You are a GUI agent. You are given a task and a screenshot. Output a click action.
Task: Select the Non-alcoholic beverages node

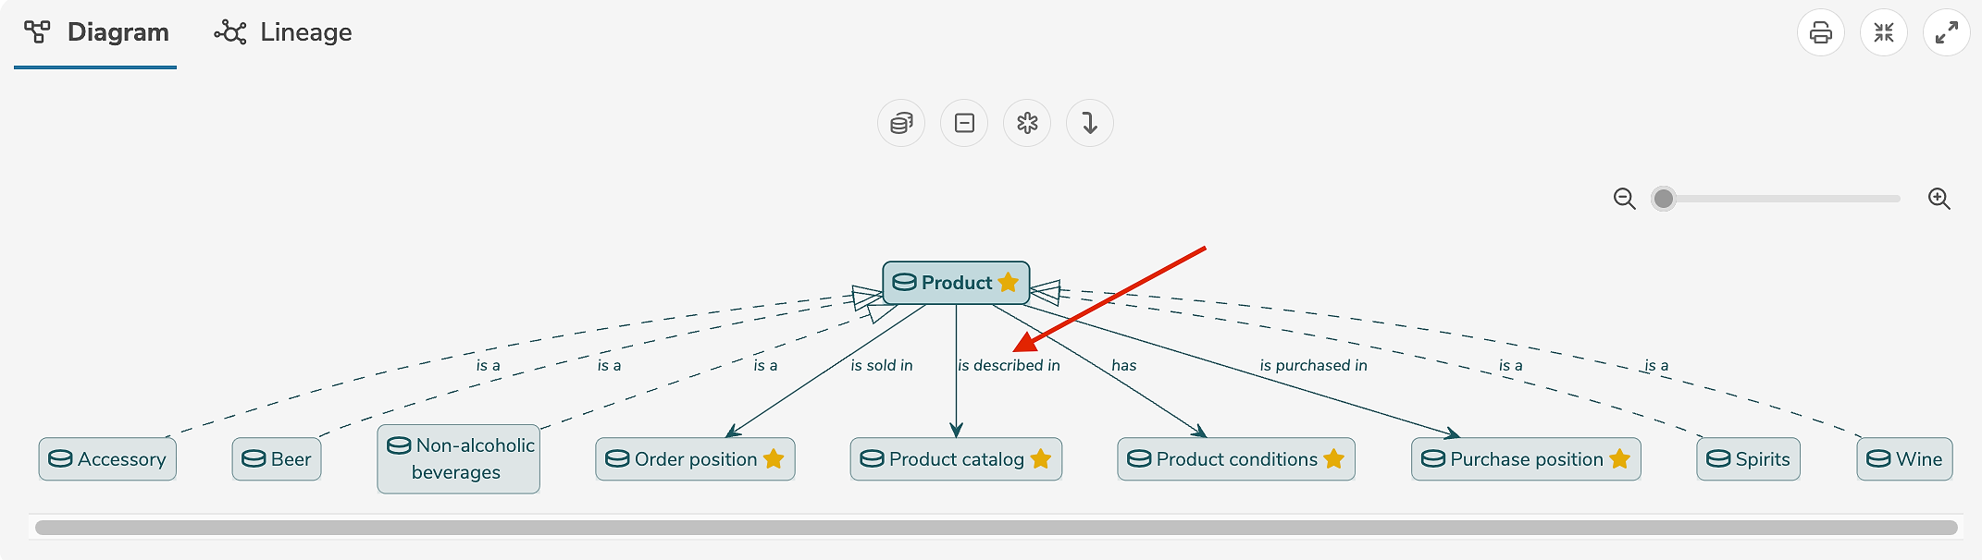pyautogui.click(x=459, y=459)
